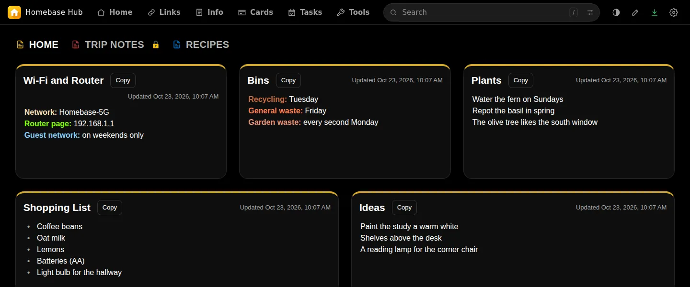Click the Bins card title
Screen dimensions: 690x287
coord(258,80)
